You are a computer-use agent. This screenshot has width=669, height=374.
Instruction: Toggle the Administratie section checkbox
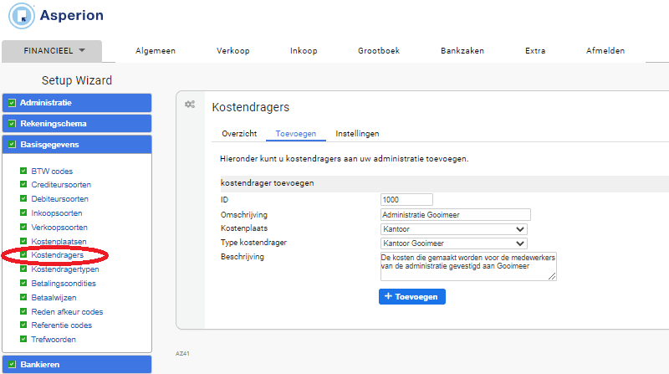(12, 103)
